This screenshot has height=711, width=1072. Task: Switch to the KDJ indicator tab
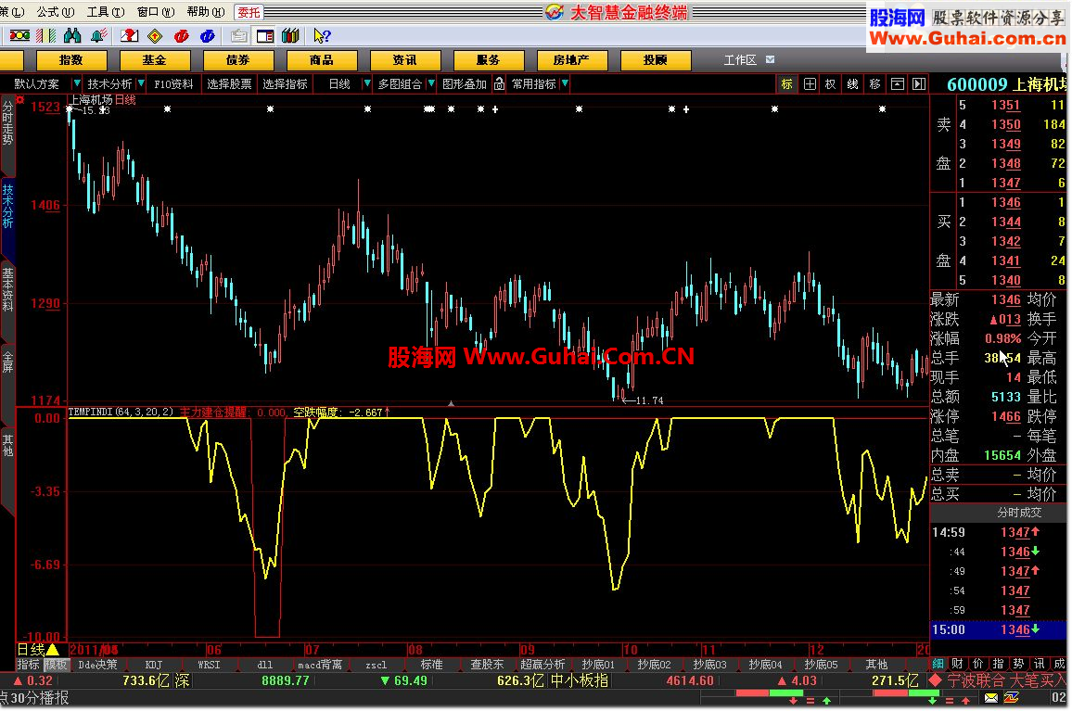coord(154,665)
